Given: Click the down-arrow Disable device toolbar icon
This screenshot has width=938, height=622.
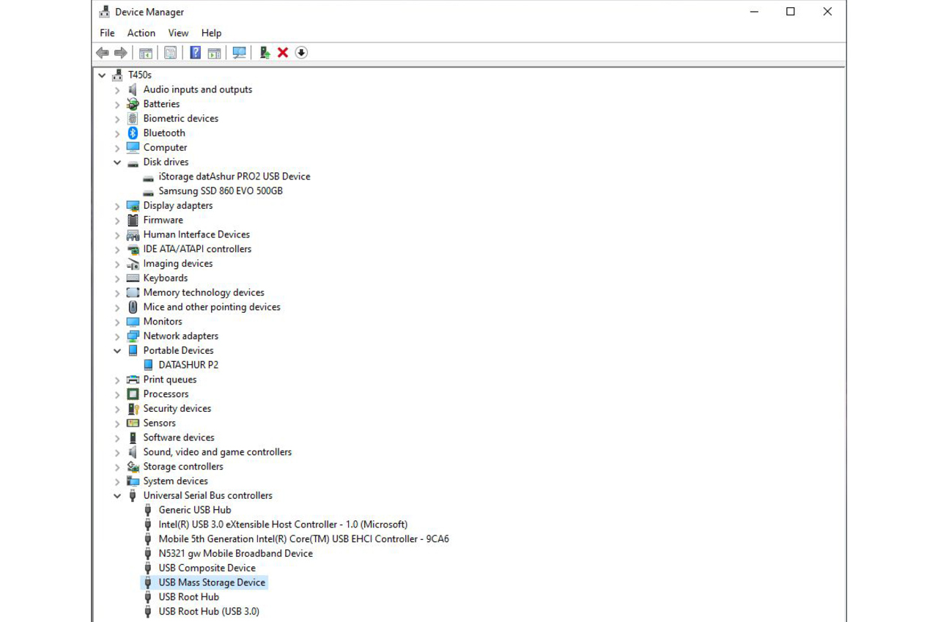Looking at the screenshot, I should click(x=301, y=53).
